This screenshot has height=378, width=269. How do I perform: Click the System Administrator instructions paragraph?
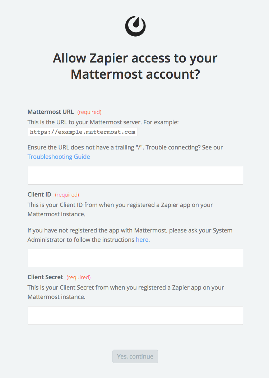130,235
